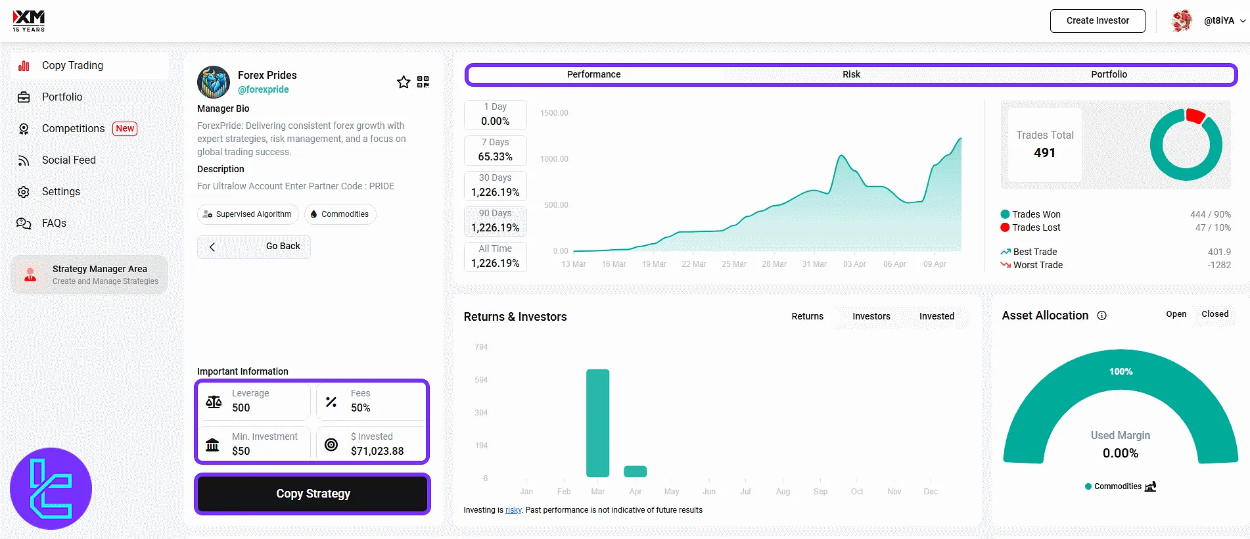Select the 90 Days period

click(495, 221)
